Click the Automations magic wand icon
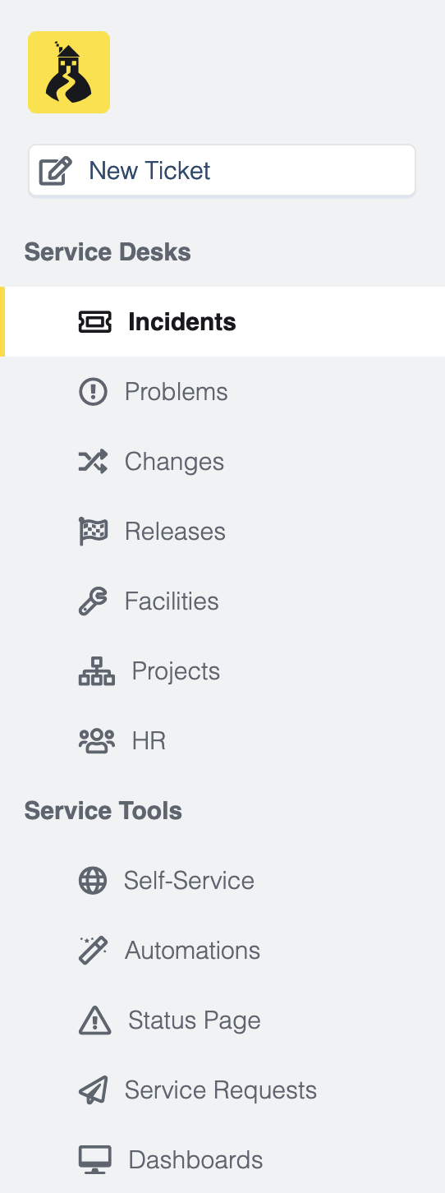Viewport: 445px width, 1193px height. point(93,951)
